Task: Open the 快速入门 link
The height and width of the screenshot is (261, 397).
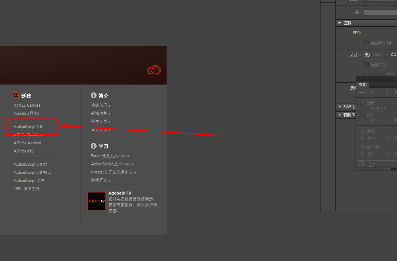Action: (101, 105)
